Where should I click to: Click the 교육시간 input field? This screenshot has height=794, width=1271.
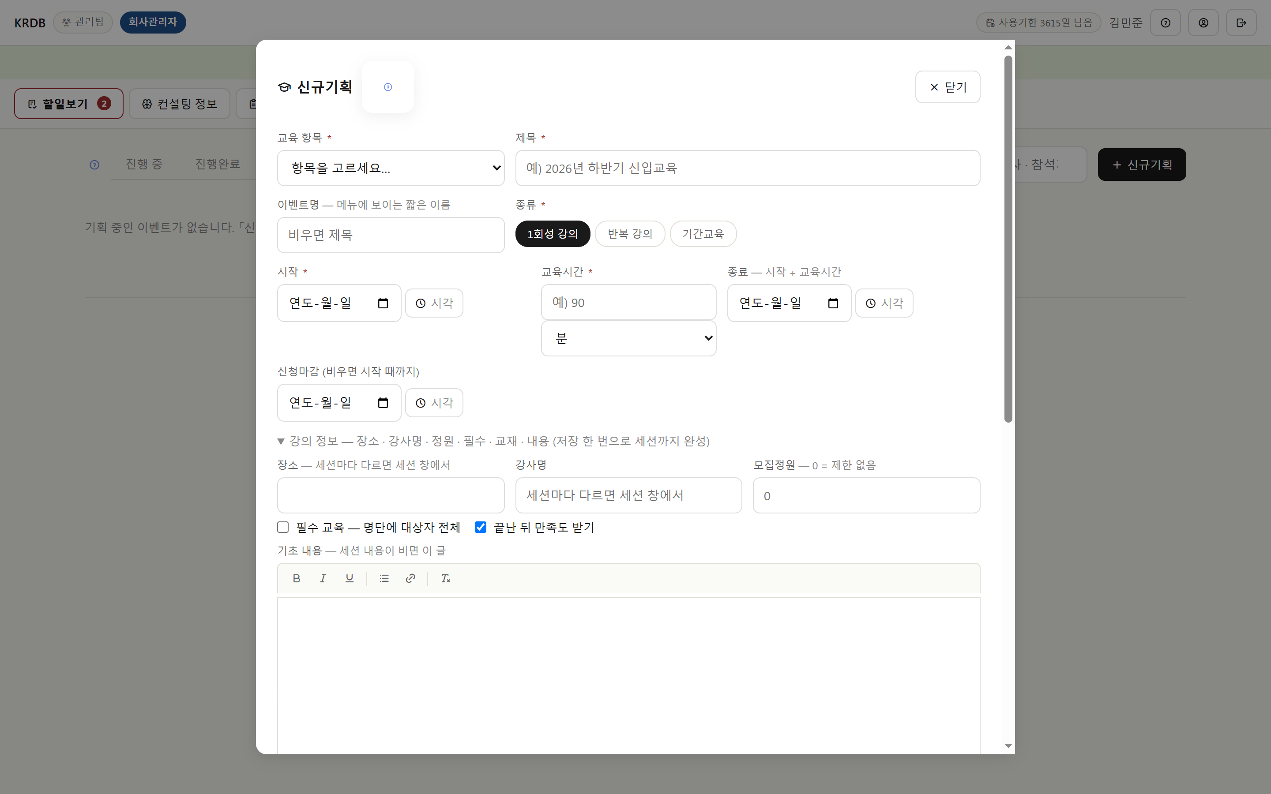628,303
